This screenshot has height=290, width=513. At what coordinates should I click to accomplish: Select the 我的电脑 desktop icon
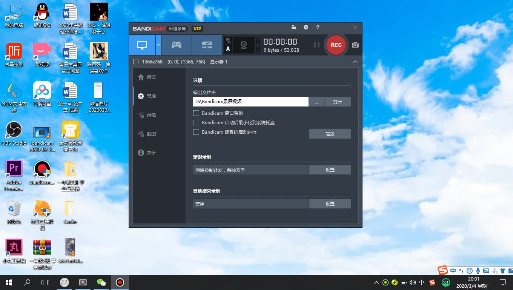coord(14,17)
